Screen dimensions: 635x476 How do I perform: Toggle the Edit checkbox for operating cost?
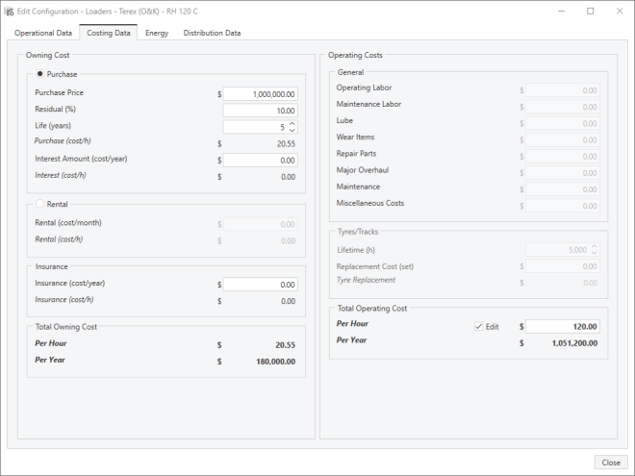pyautogui.click(x=479, y=327)
